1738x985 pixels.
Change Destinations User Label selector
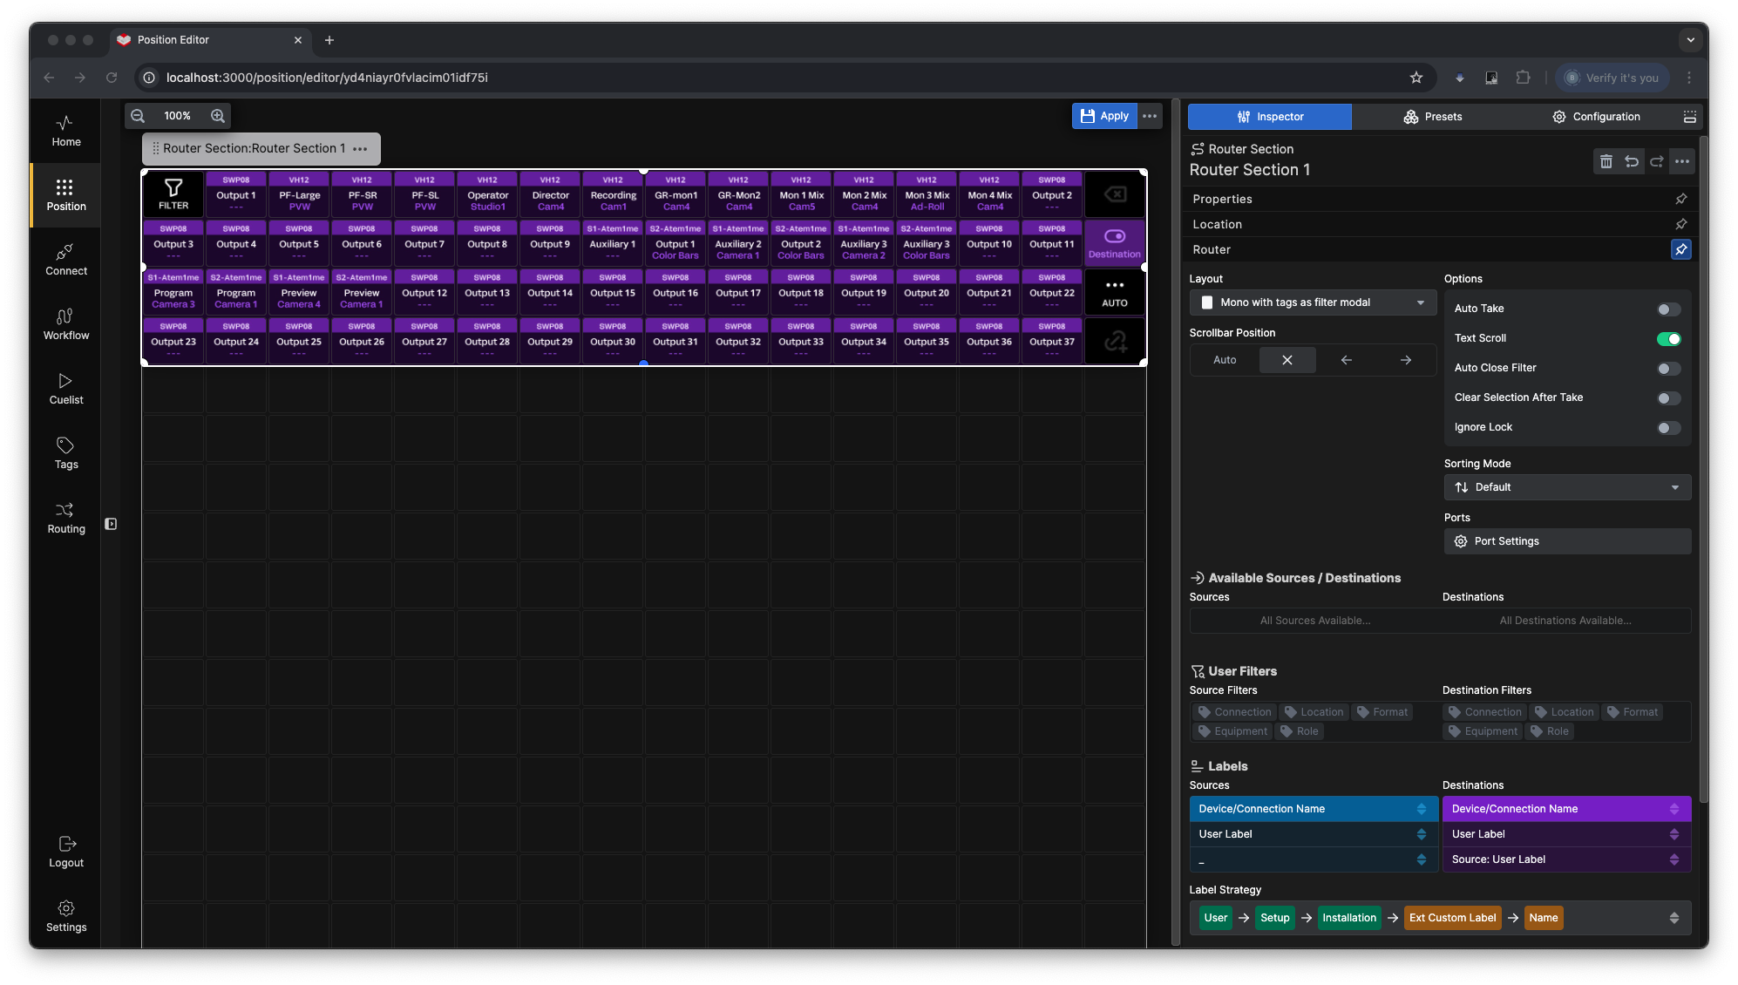pyautogui.click(x=1566, y=834)
